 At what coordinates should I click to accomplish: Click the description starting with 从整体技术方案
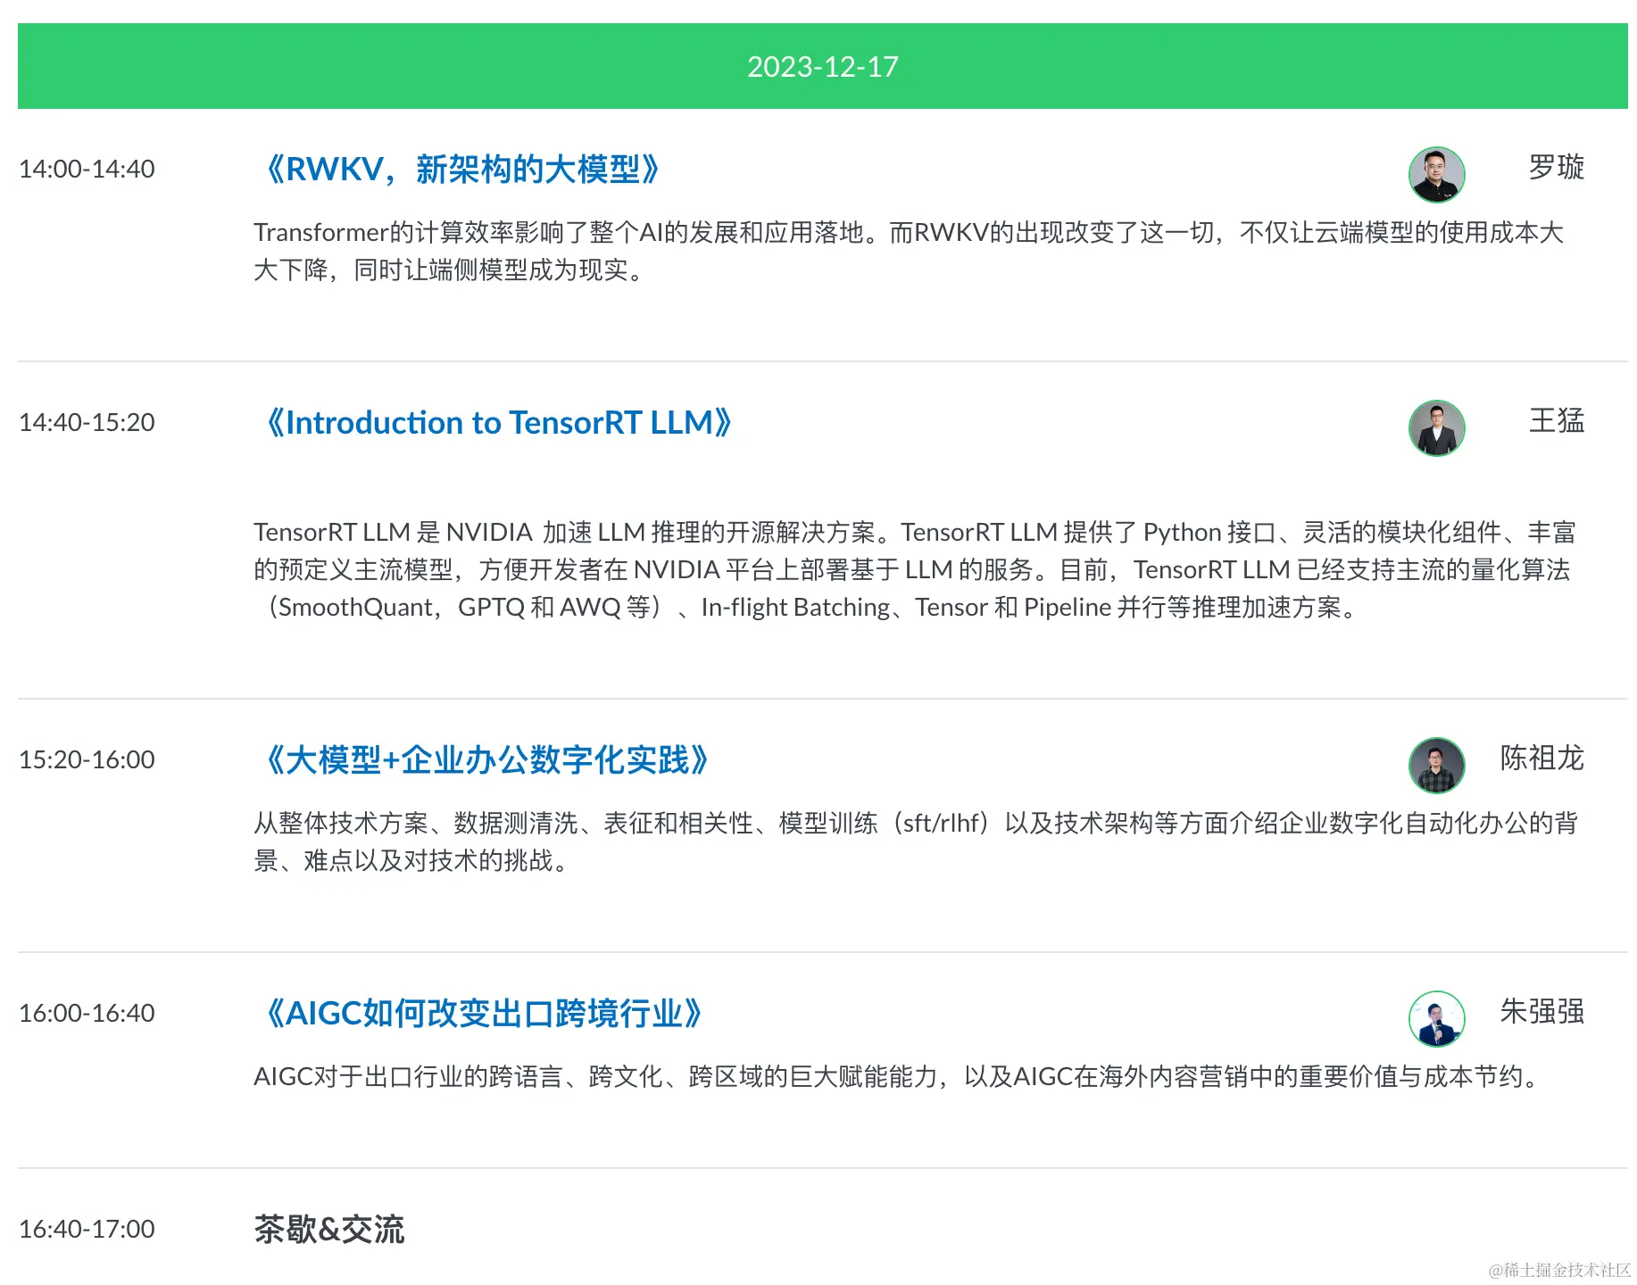916,841
